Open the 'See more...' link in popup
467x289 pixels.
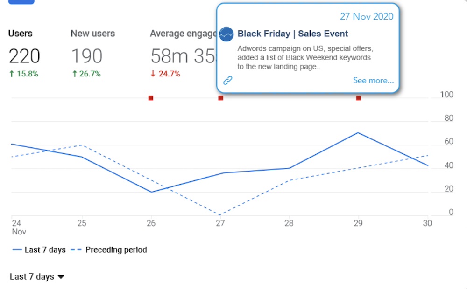(373, 80)
